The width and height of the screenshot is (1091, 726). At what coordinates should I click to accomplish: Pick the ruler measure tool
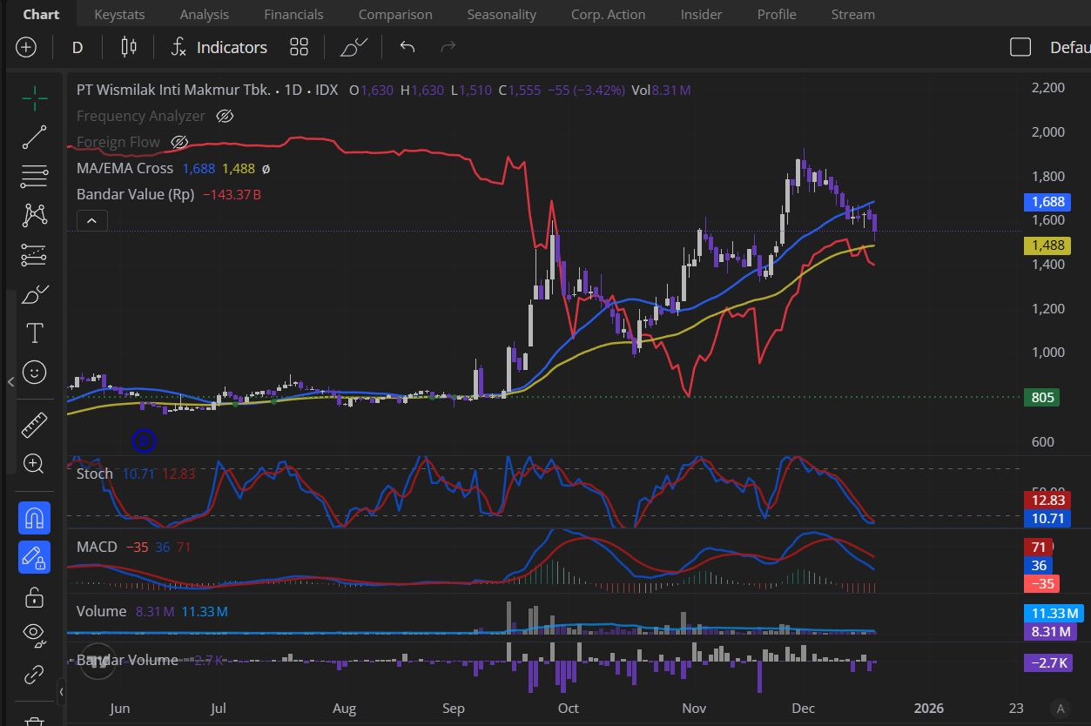(x=35, y=425)
